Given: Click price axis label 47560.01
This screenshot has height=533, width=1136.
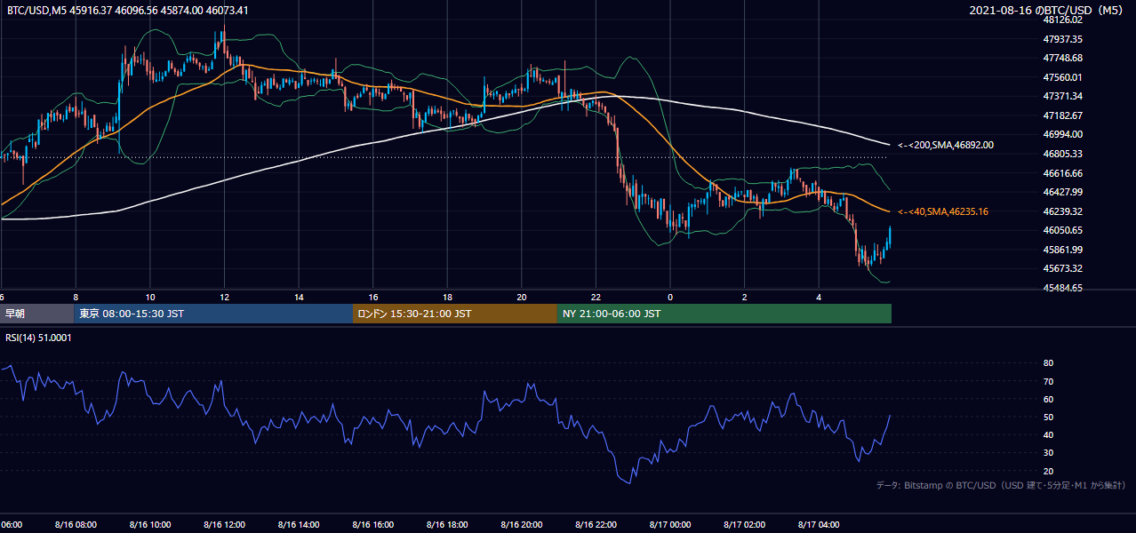Looking at the screenshot, I should [1062, 77].
